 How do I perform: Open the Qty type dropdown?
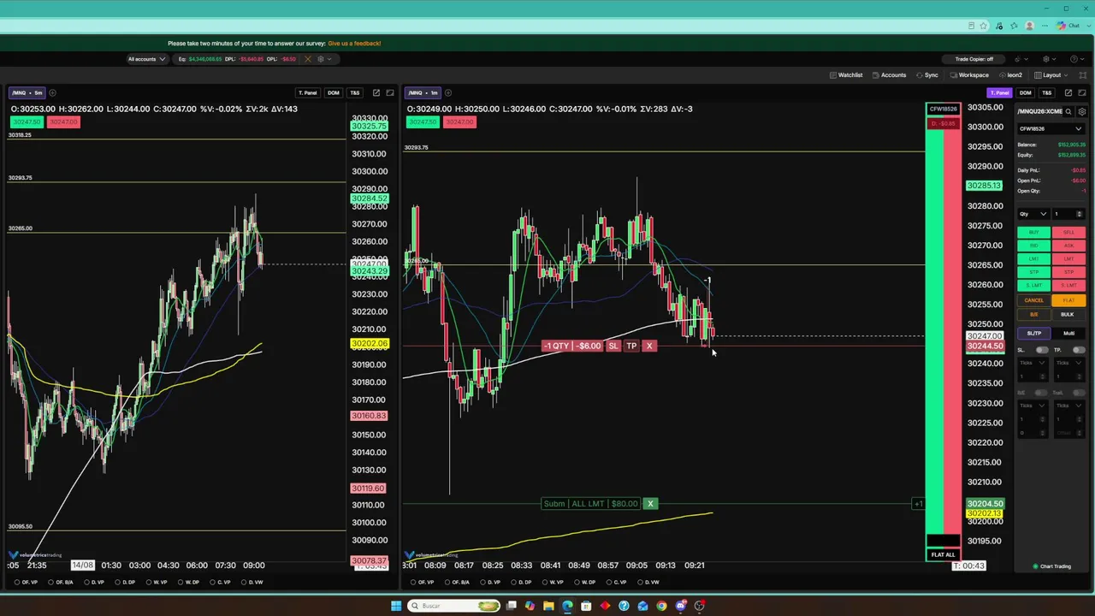(x=1033, y=214)
